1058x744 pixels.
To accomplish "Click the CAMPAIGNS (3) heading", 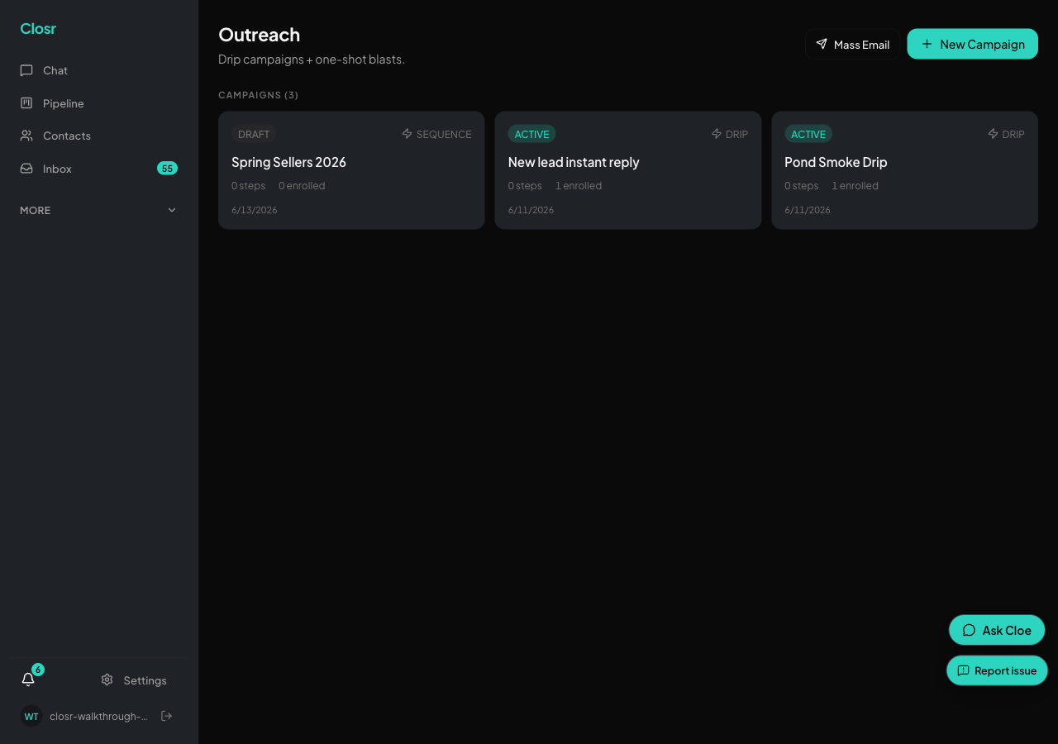I will pyautogui.click(x=259, y=95).
